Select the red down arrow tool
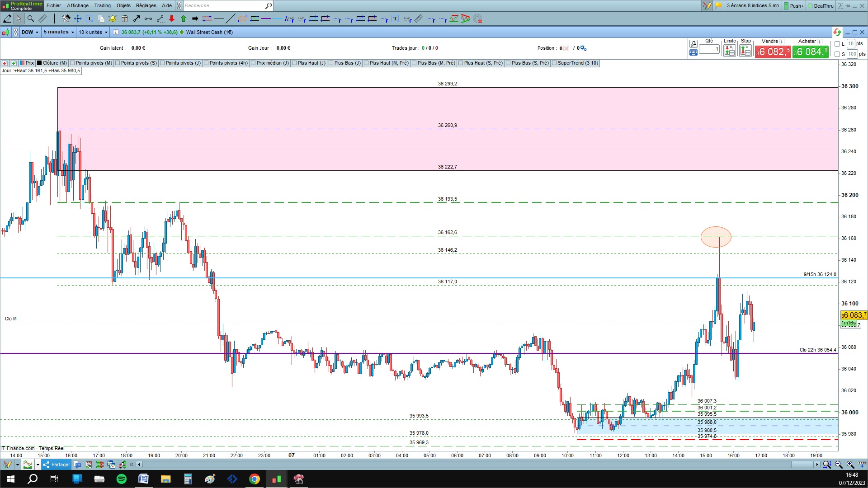This screenshot has height=488, width=868. pos(172,19)
